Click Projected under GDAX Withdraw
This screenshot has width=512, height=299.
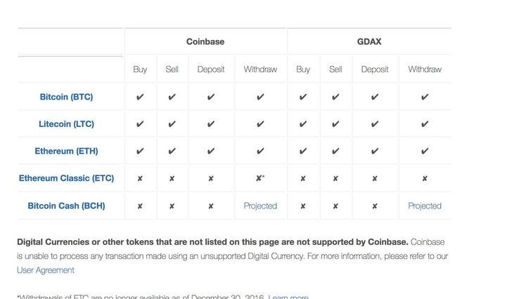click(425, 206)
